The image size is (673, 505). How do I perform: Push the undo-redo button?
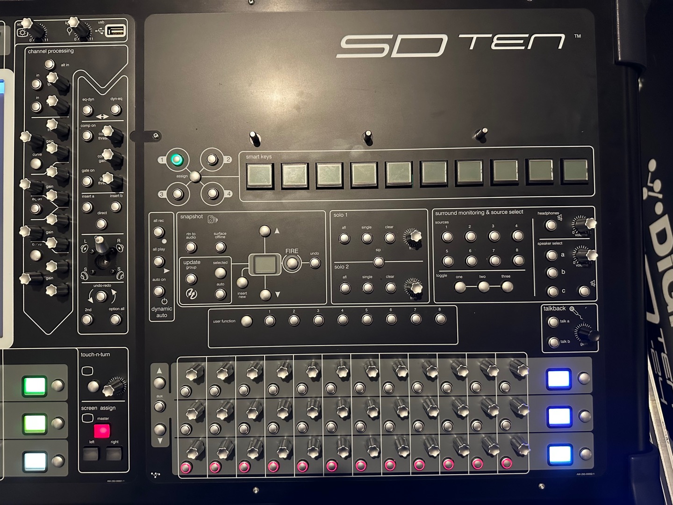point(101,296)
